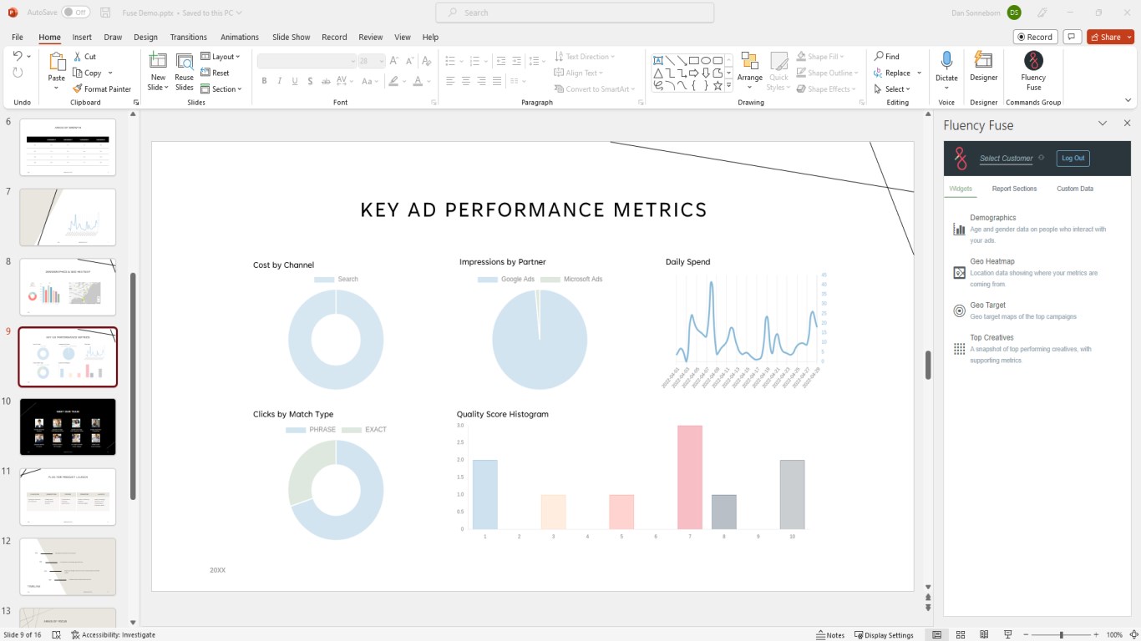Open the Copy dropdown arrow
The height and width of the screenshot is (641, 1141).
[110, 73]
